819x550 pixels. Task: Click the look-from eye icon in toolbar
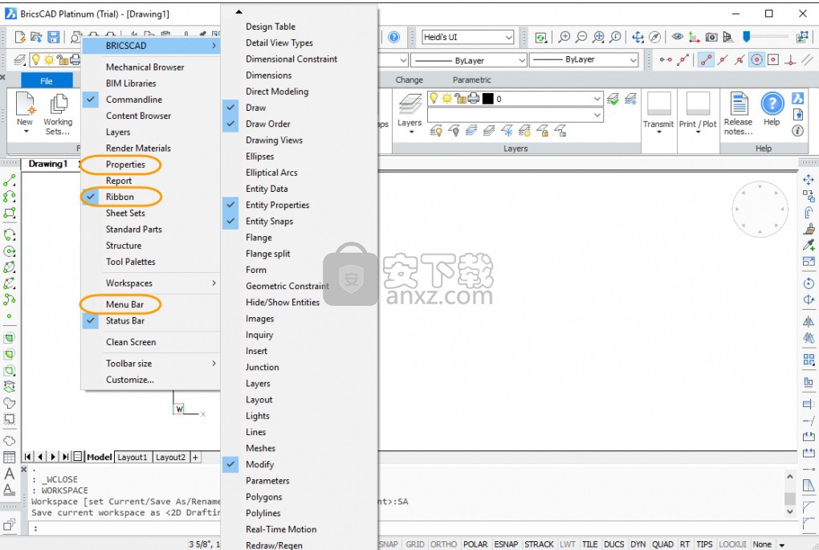click(678, 37)
